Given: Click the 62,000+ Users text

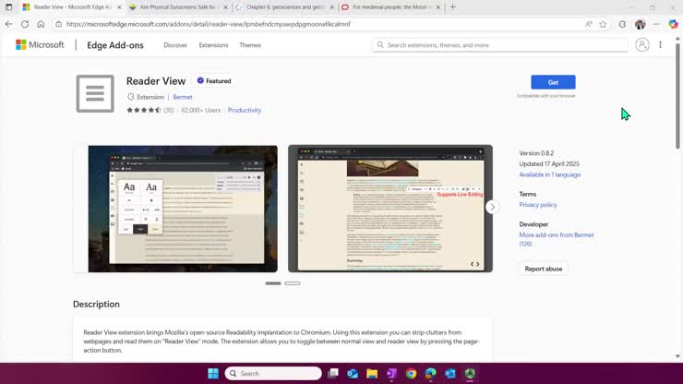Looking at the screenshot, I should (201, 110).
